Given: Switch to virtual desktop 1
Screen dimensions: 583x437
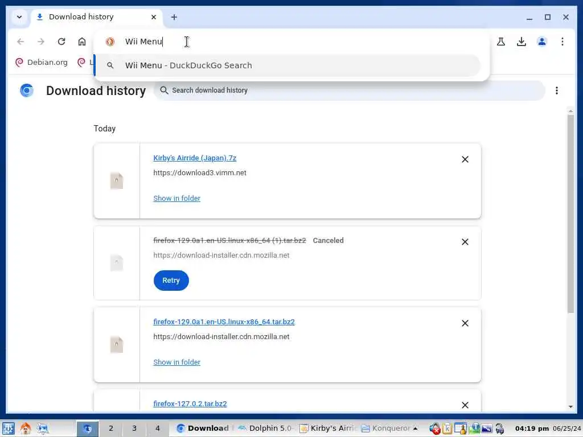Looking at the screenshot, I should tap(87, 428).
